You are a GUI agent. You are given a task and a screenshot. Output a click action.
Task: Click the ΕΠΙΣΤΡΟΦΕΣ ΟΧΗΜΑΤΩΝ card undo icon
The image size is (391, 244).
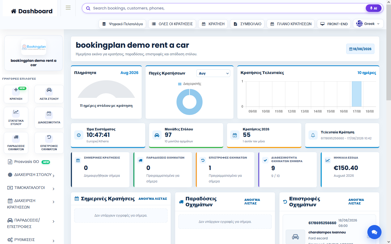pyautogui.click(x=203, y=160)
